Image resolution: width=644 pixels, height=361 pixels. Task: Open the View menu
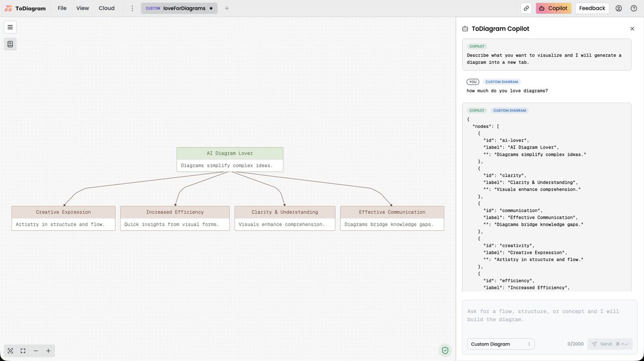click(x=83, y=8)
